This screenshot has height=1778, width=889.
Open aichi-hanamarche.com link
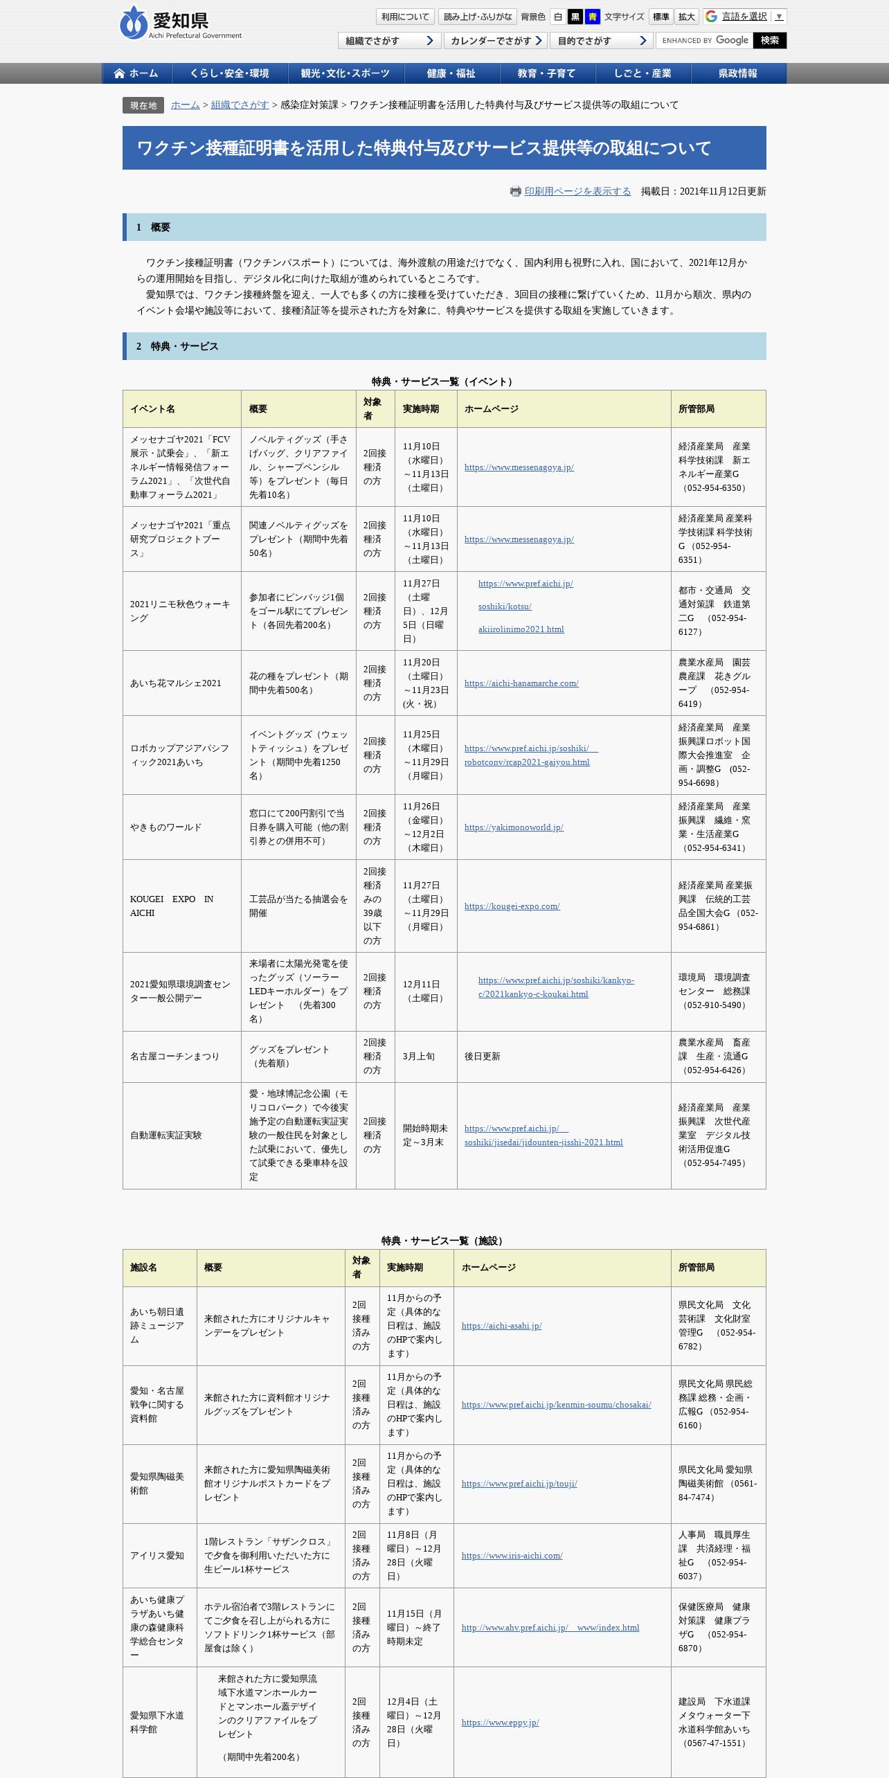[521, 683]
